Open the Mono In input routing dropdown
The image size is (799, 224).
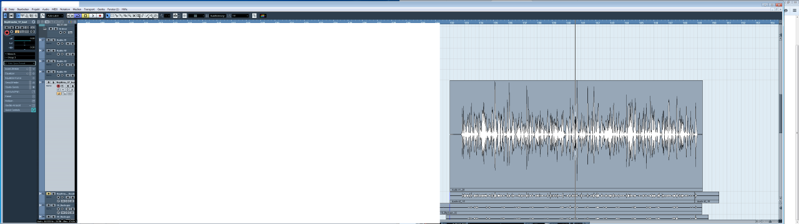click(19, 54)
